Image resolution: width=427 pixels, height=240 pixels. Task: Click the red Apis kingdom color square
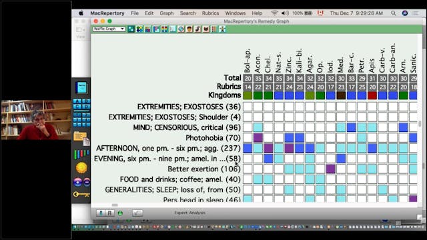click(x=372, y=95)
